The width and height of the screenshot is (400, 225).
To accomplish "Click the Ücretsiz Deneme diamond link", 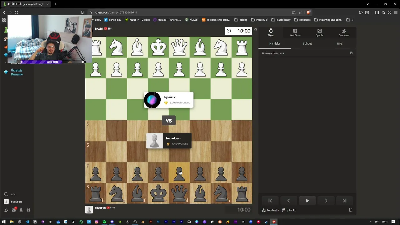I will click(x=13, y=72).
